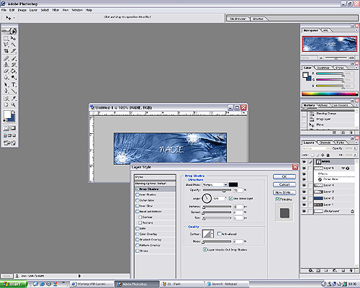Image resolution: width=360 pixels, height=288 pixels.
Task: Open the Blend Mode dropdown
Action: 215,184
